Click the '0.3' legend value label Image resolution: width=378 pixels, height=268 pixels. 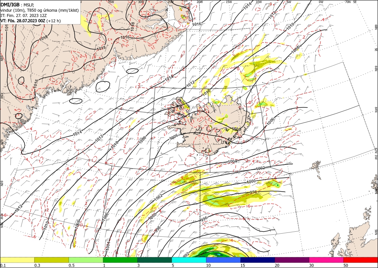(x=37, y=265)
